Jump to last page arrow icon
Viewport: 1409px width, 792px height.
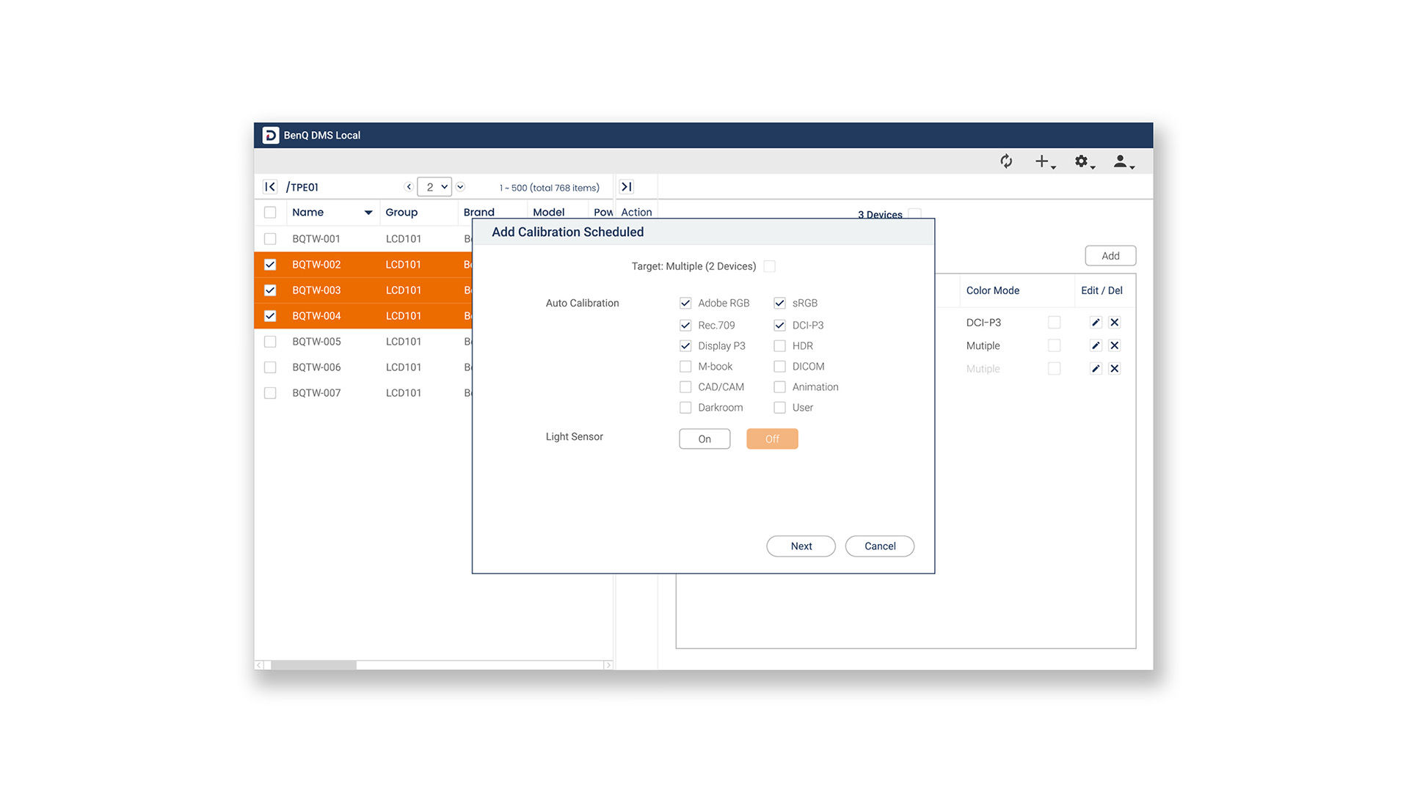click(x=626, y=187)
